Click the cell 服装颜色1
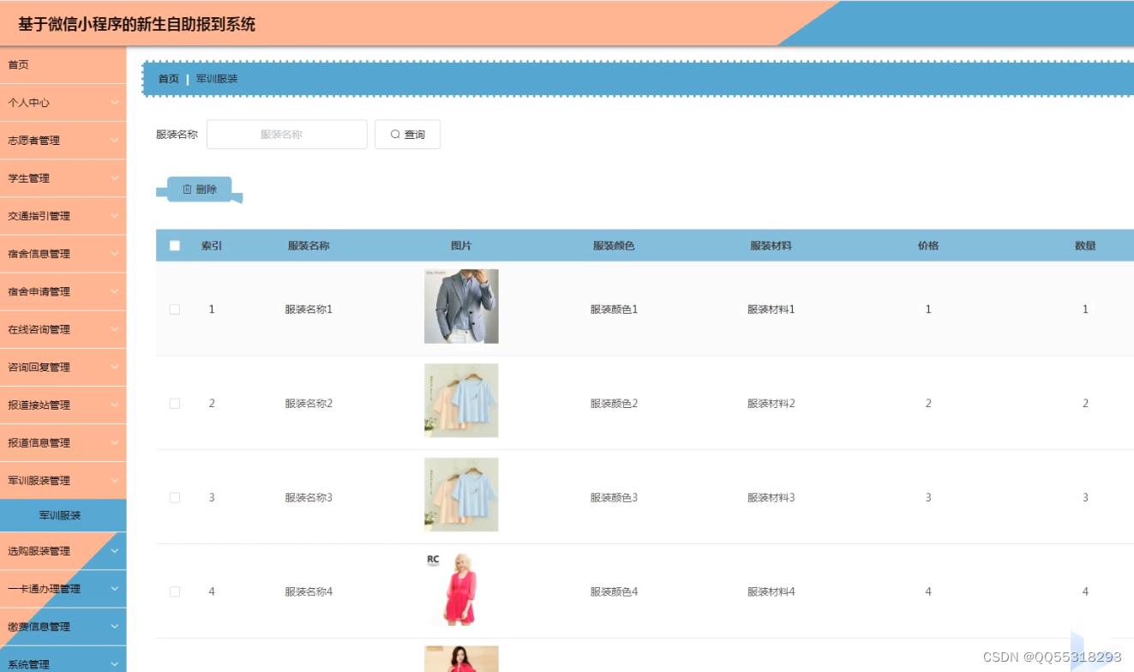Screen dimensions: 1134x672 tap(614, 309)
